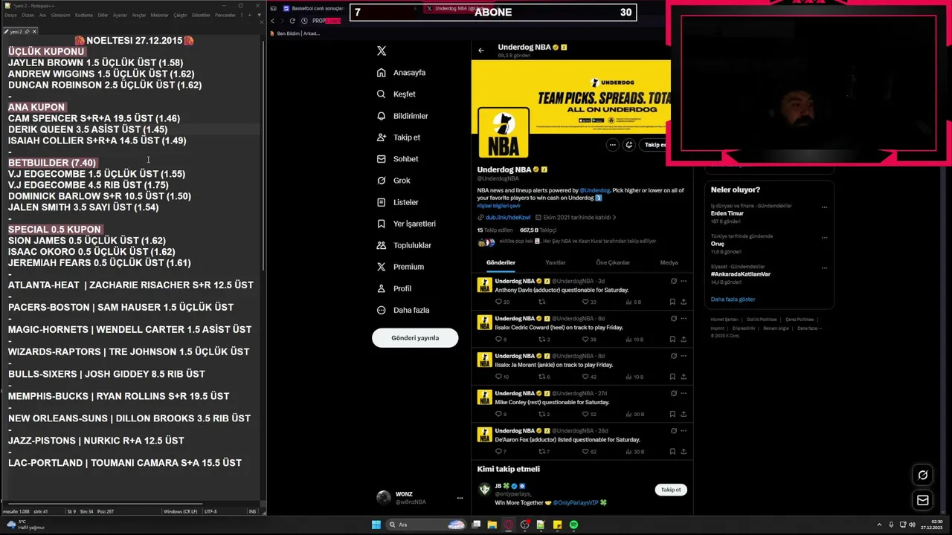Screen dimensions: 952x535
Task: Open Düzen menu in Notepad++
Action: click(28, 15)
